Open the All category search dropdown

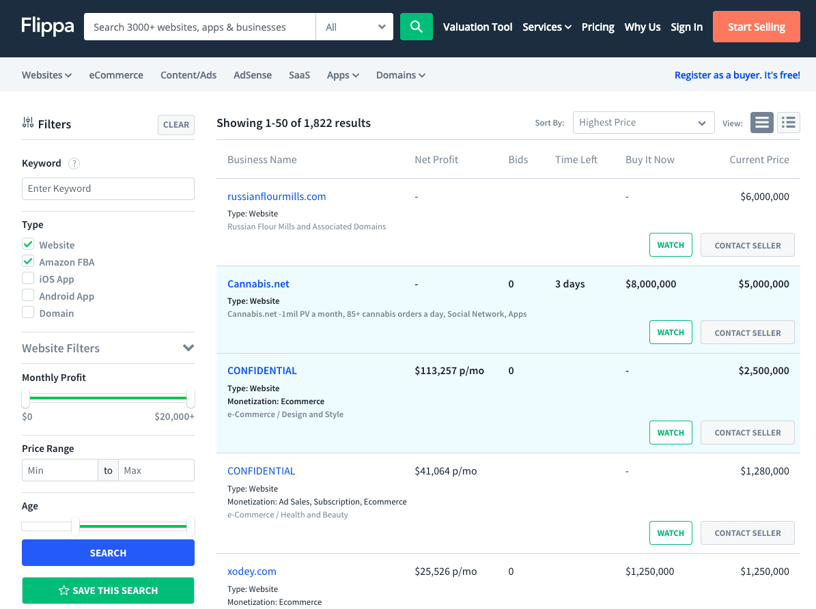pyautogui.click(x=354, y=27)
